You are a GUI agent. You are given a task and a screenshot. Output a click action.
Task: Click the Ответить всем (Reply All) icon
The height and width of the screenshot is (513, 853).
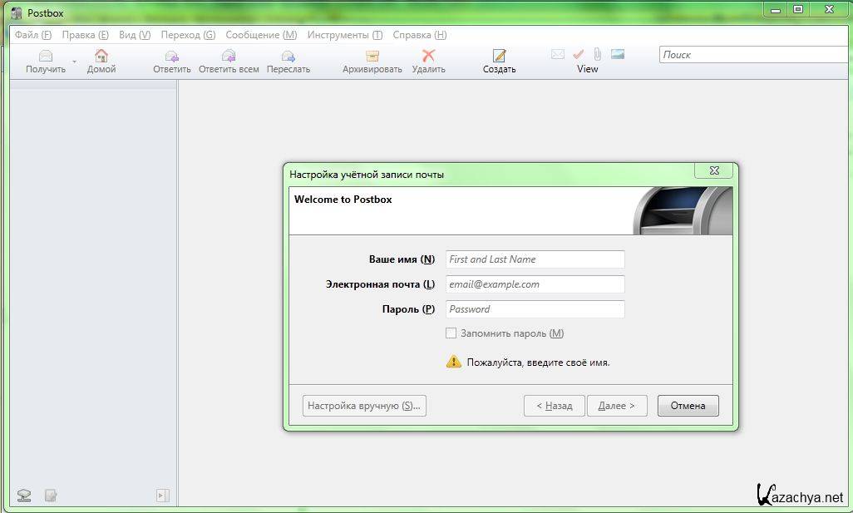[x=229, y=57]
